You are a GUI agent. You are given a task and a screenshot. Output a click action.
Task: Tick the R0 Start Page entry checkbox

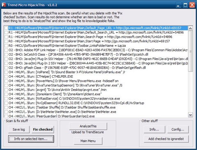click(6, 41)
